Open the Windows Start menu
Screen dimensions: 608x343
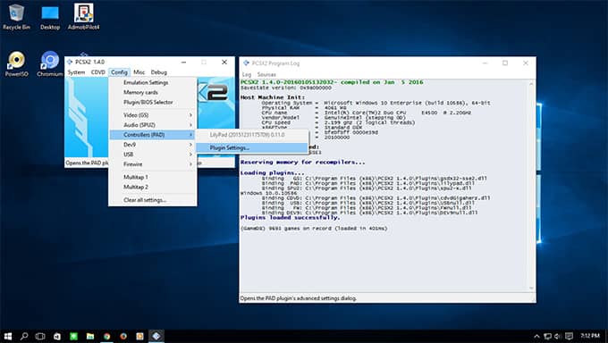8,336
